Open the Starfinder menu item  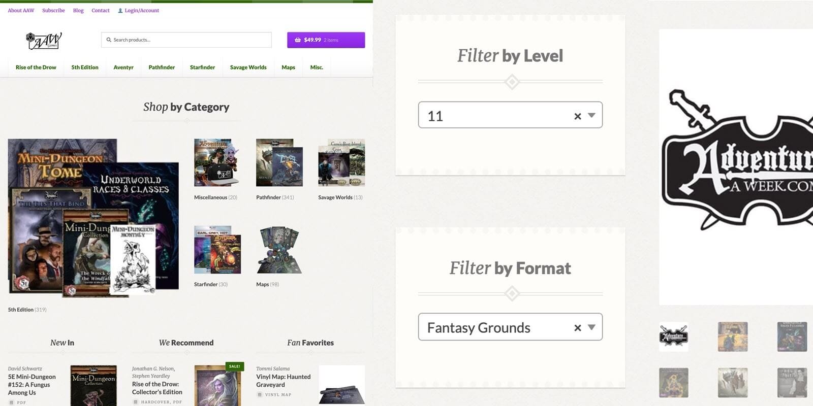coord(202,67)
